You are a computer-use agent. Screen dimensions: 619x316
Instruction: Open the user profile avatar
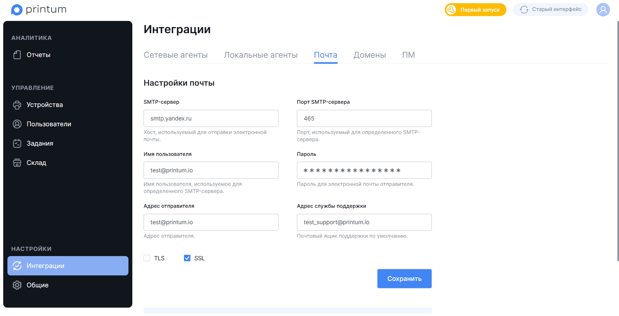point(603,10)
